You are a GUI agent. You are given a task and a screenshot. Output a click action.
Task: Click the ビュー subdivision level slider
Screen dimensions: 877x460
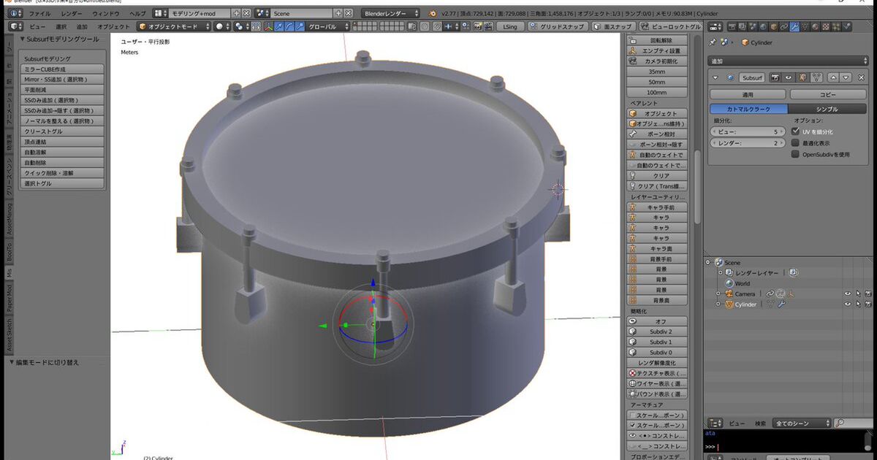tap(748, 131)
